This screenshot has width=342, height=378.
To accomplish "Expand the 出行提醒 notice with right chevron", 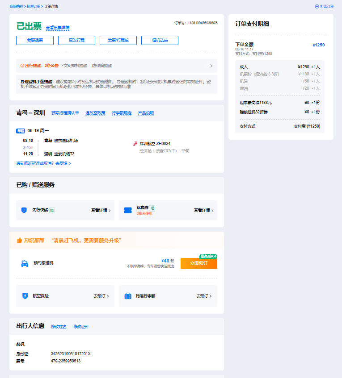I will 211,66.
